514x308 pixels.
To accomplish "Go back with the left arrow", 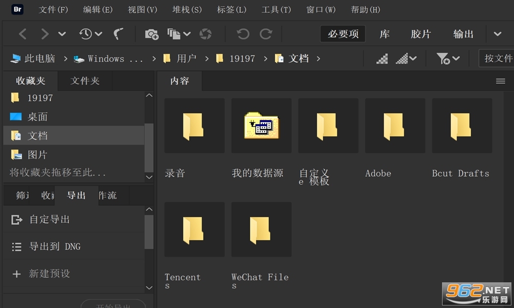I will click(x=22, y=34).
